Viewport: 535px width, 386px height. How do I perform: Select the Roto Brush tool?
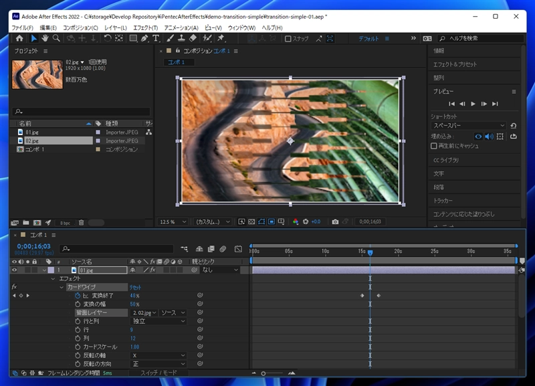pyautogui.click(x=207, y=38)
